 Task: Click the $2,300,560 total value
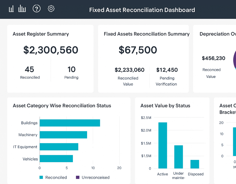tap(51, 50)
